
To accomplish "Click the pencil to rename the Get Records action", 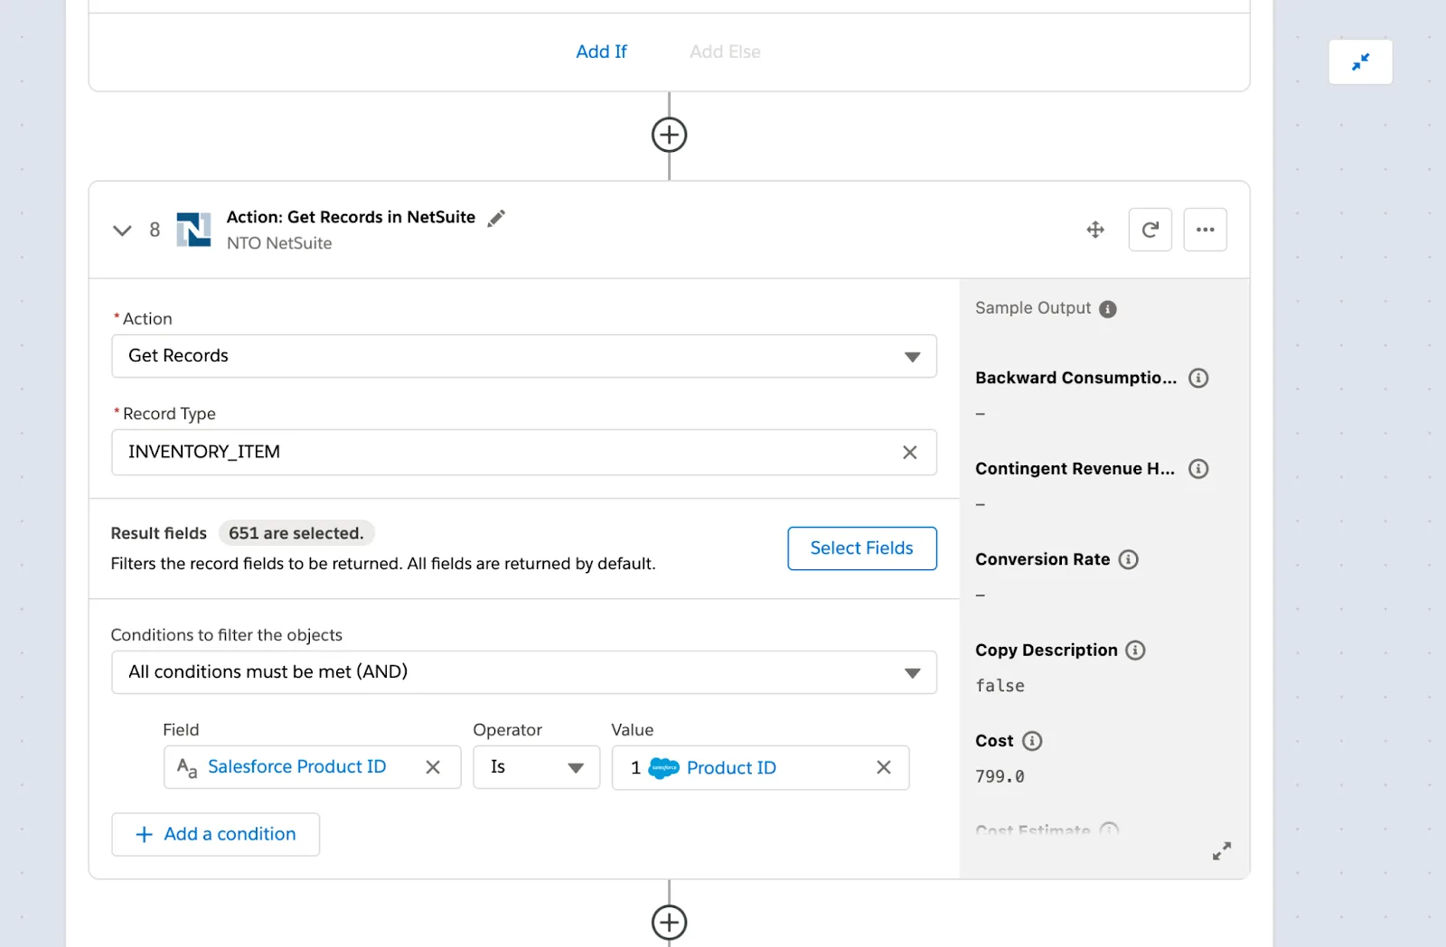I will coord(495,218).
